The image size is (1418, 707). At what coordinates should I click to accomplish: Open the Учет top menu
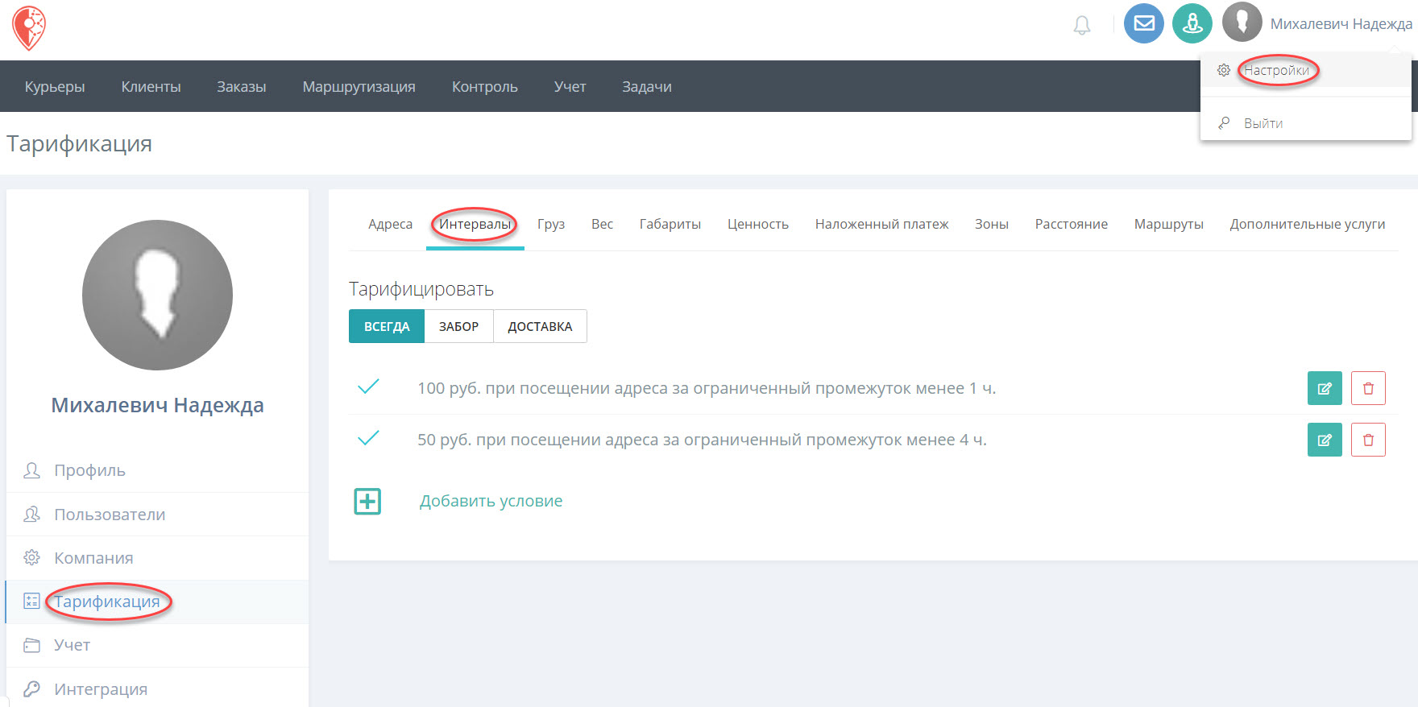point(570,86)
